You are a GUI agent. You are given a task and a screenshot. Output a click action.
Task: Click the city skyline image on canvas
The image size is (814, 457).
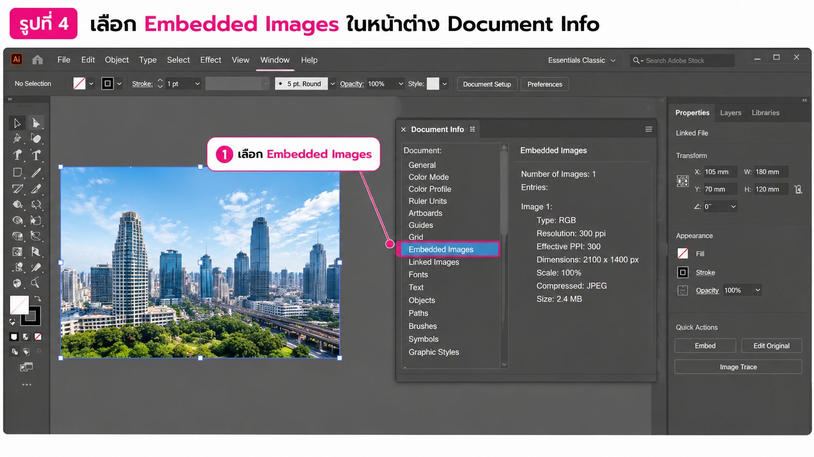point(200,263)
